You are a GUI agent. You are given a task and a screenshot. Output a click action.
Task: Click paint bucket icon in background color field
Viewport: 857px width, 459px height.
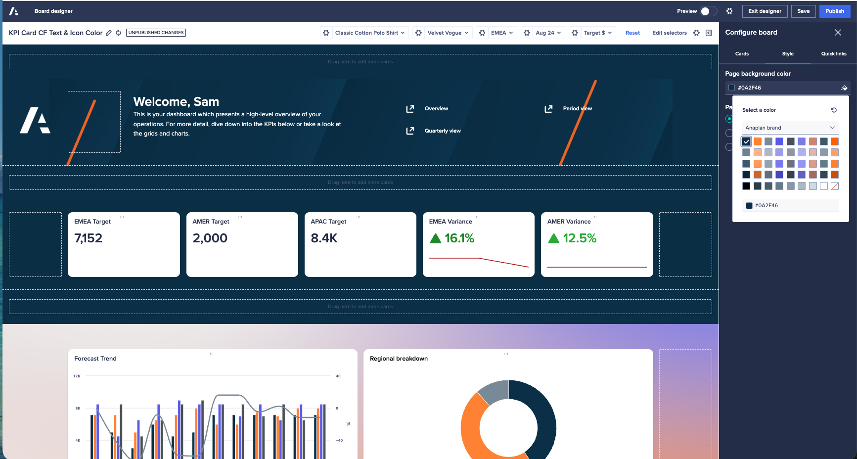coord(844,88)
